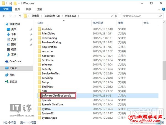Screen dimensions: 166x125
Task: Click 此电脑 in the address bar
Action: 36,16
